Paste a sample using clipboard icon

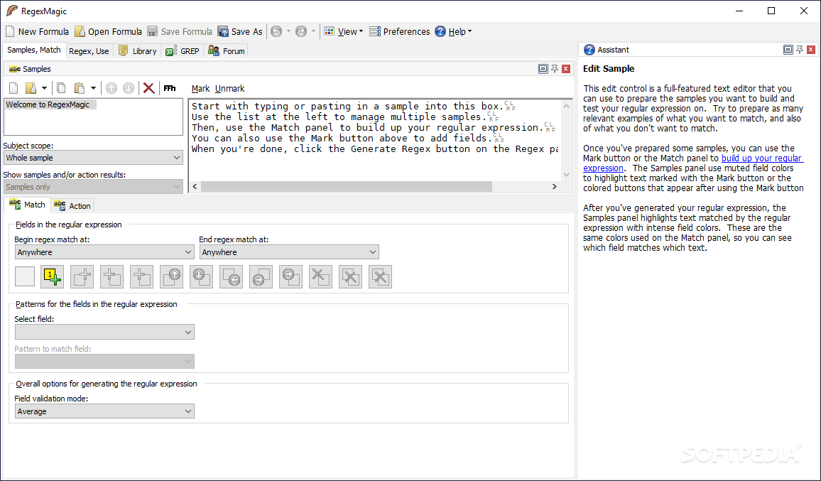pos(79,88)
